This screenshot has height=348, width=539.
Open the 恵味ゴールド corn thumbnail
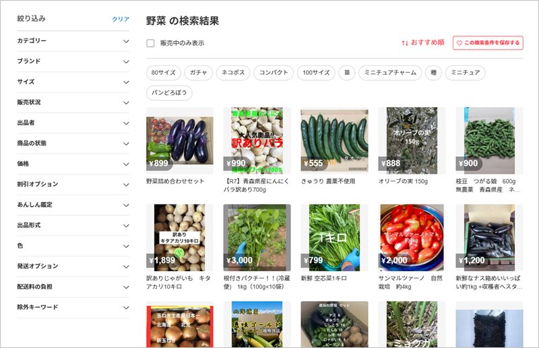[x=257, y=324]
